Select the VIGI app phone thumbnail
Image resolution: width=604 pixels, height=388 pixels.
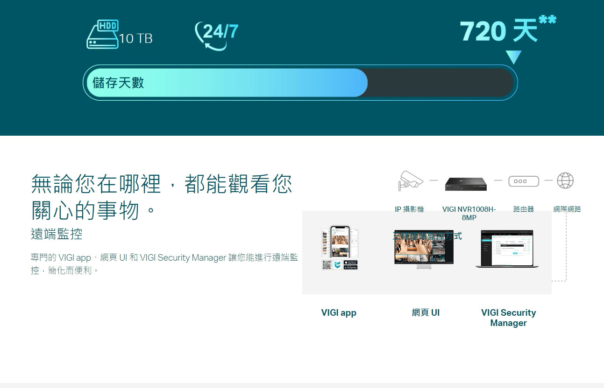tap(340, 242)
